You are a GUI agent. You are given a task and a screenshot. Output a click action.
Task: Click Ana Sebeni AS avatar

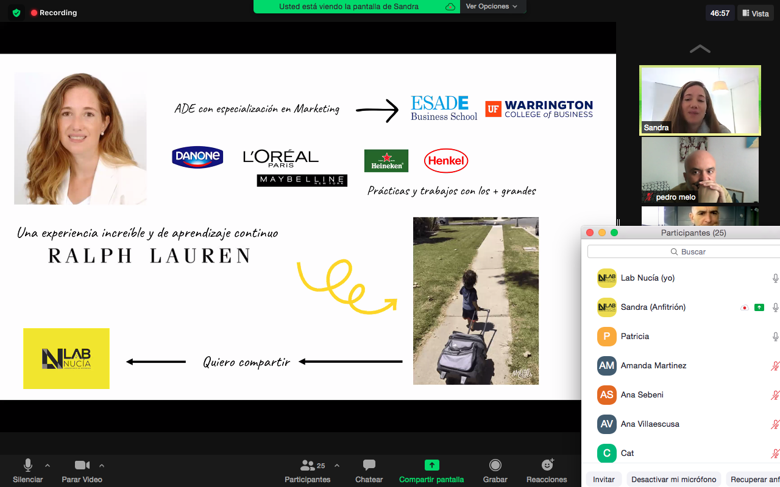point(607,395)
